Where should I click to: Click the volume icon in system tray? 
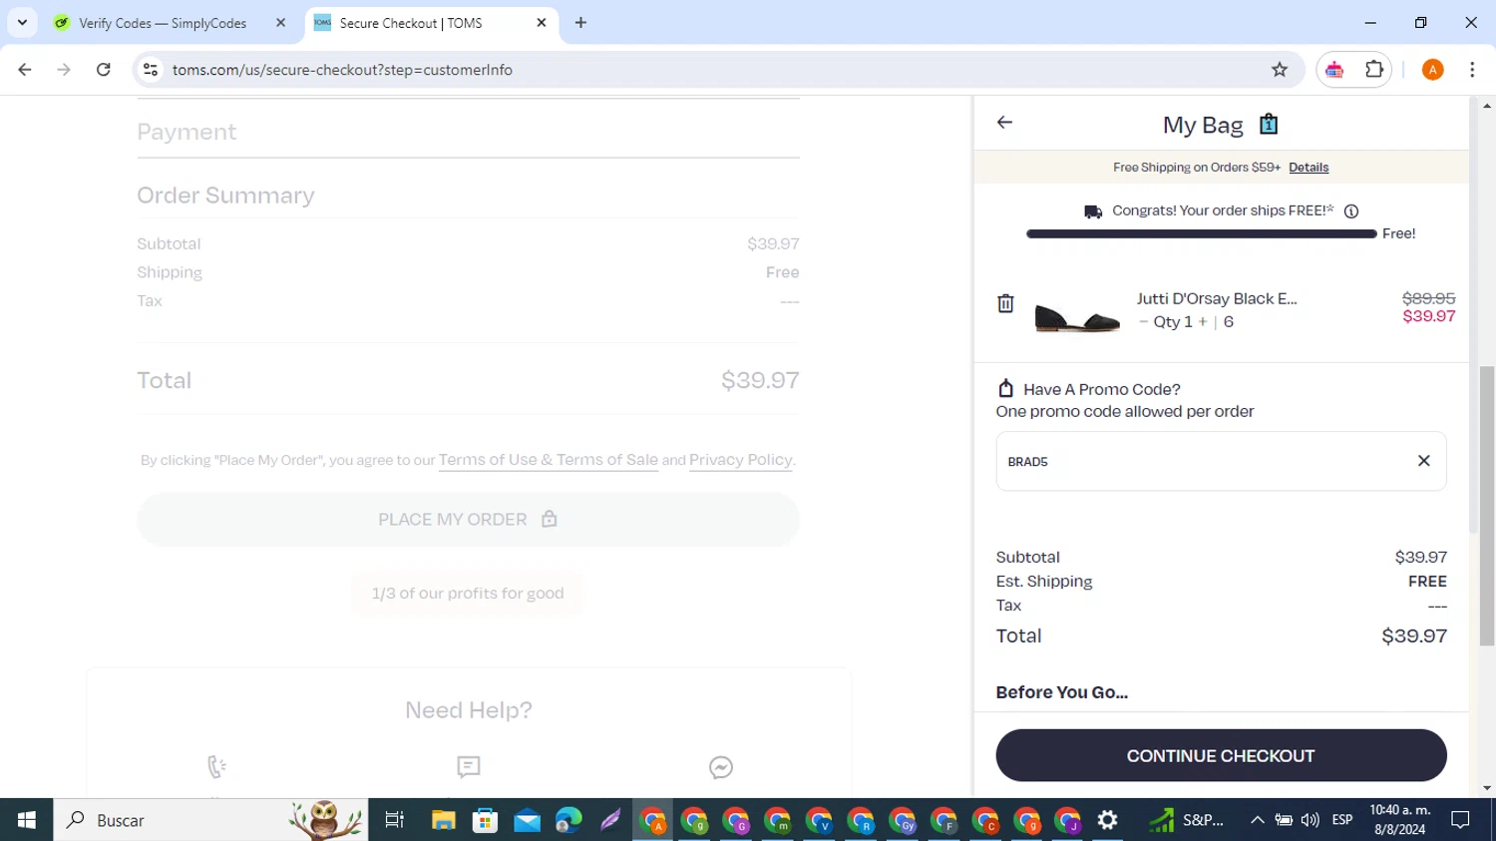coord(1310,820)
